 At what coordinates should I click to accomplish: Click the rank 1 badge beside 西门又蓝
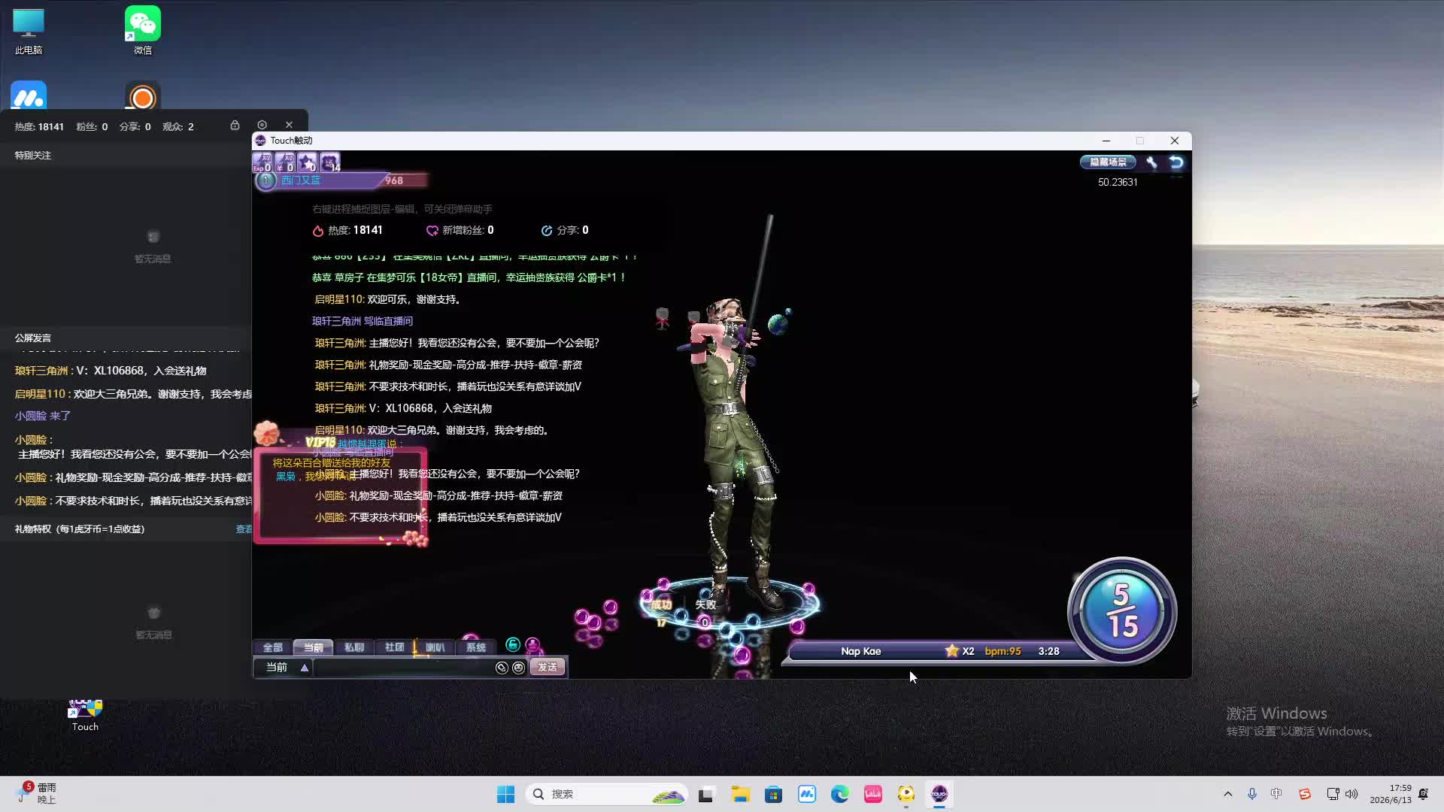(x=265, y=180)
